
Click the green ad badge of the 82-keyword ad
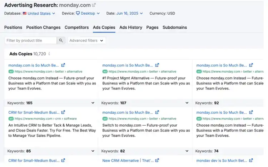point(105,119)
